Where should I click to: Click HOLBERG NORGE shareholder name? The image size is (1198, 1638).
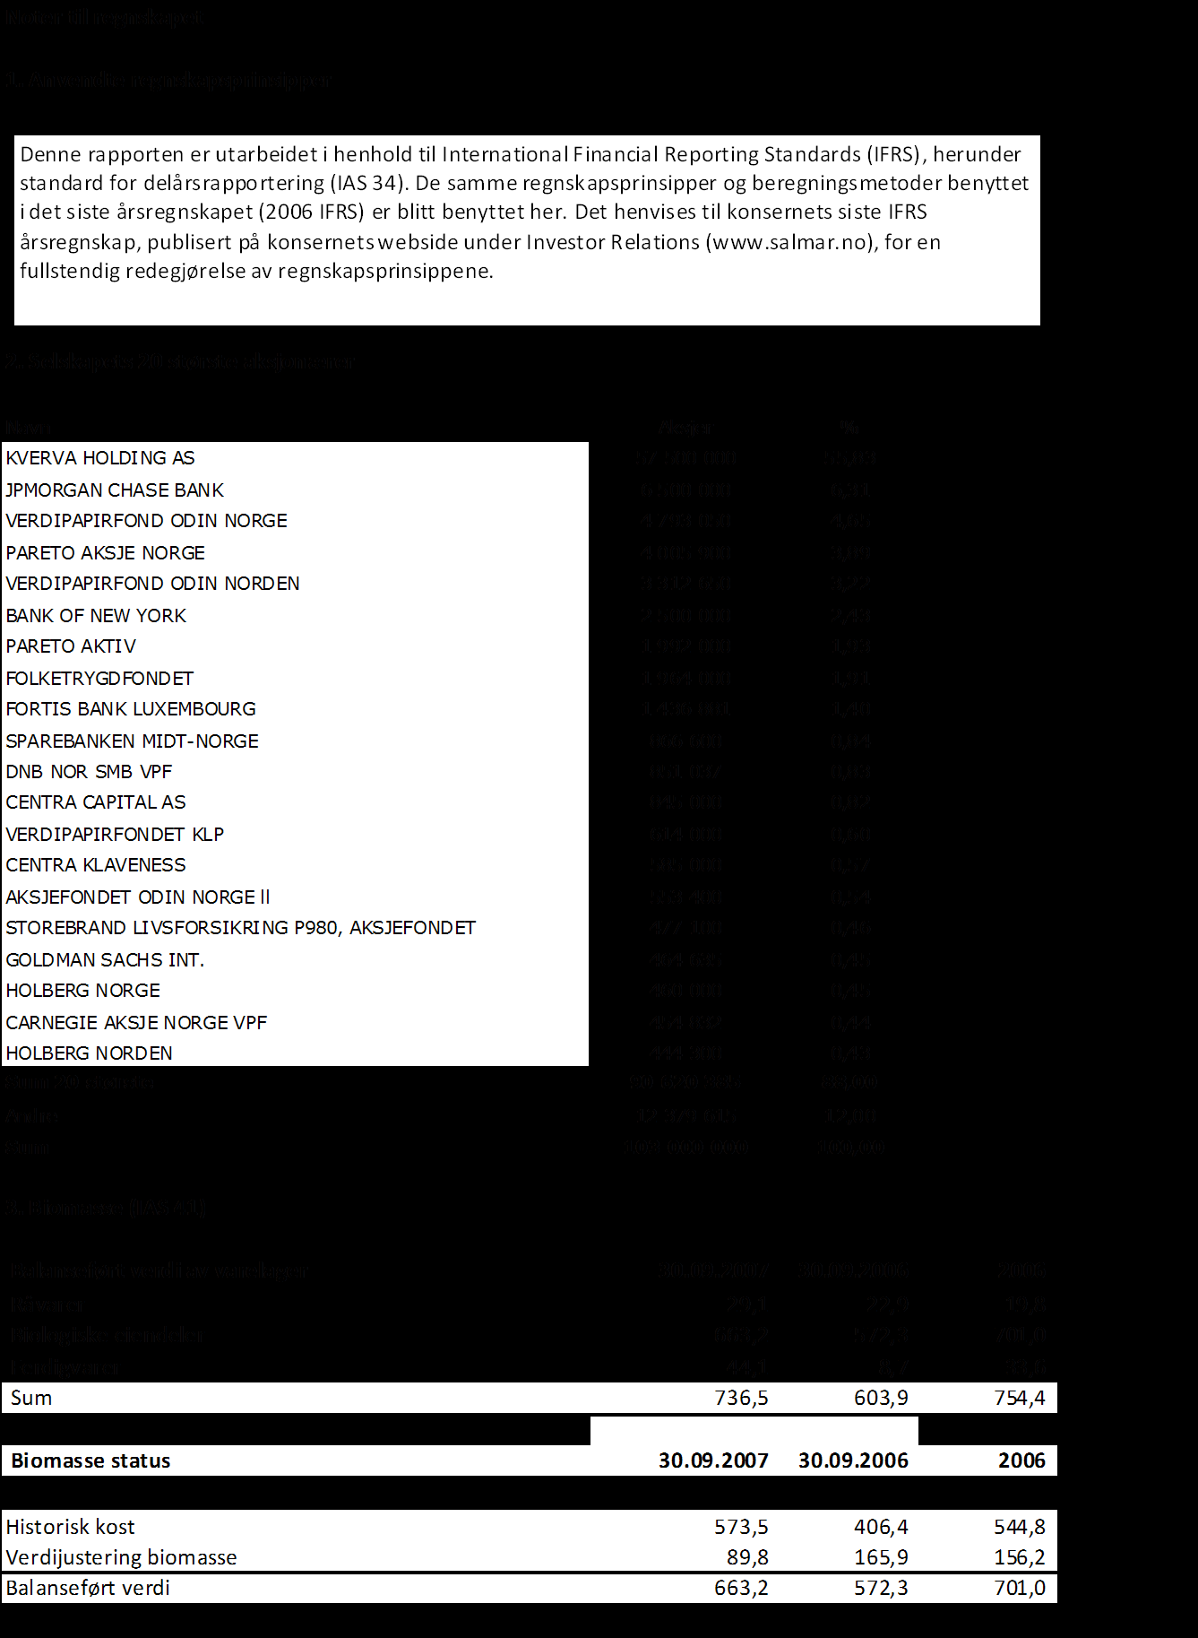[x=83, y=991]
